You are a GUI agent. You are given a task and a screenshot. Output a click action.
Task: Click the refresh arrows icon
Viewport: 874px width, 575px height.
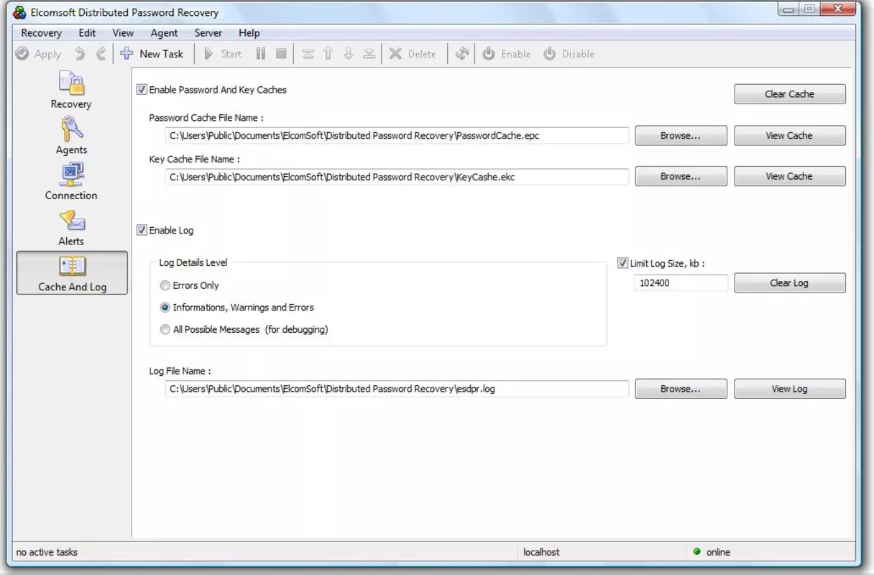point(462,54)
